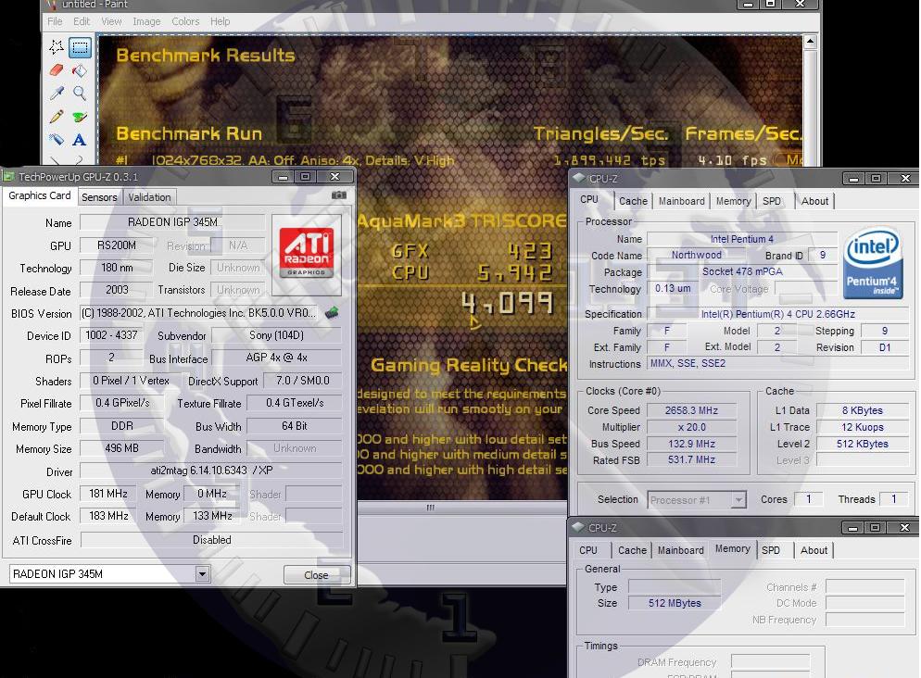Open the Memory tab in upper CPU-Z
921x678 pixels.
click(x=733, y=201)
